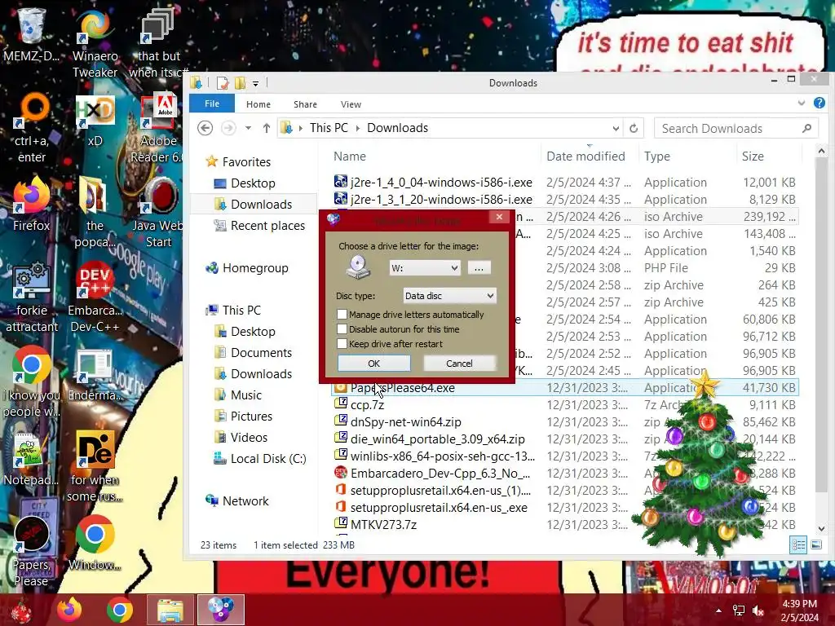Image resolution: width=835 pixels, height=626 pixels.
Task: Click OK in the drive letter dialog
Action: (373, 363)
